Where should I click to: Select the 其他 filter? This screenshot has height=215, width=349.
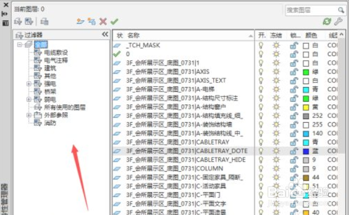tap(50, 76)
